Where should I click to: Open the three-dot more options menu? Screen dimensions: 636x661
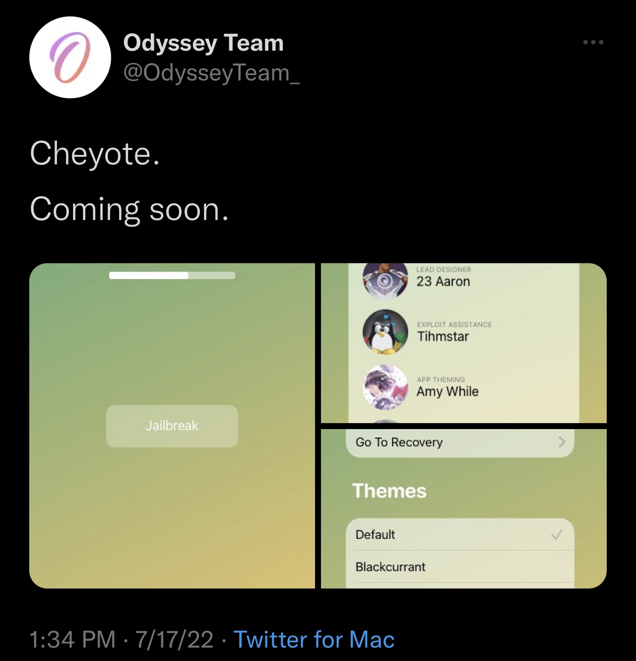click(593, 42)
